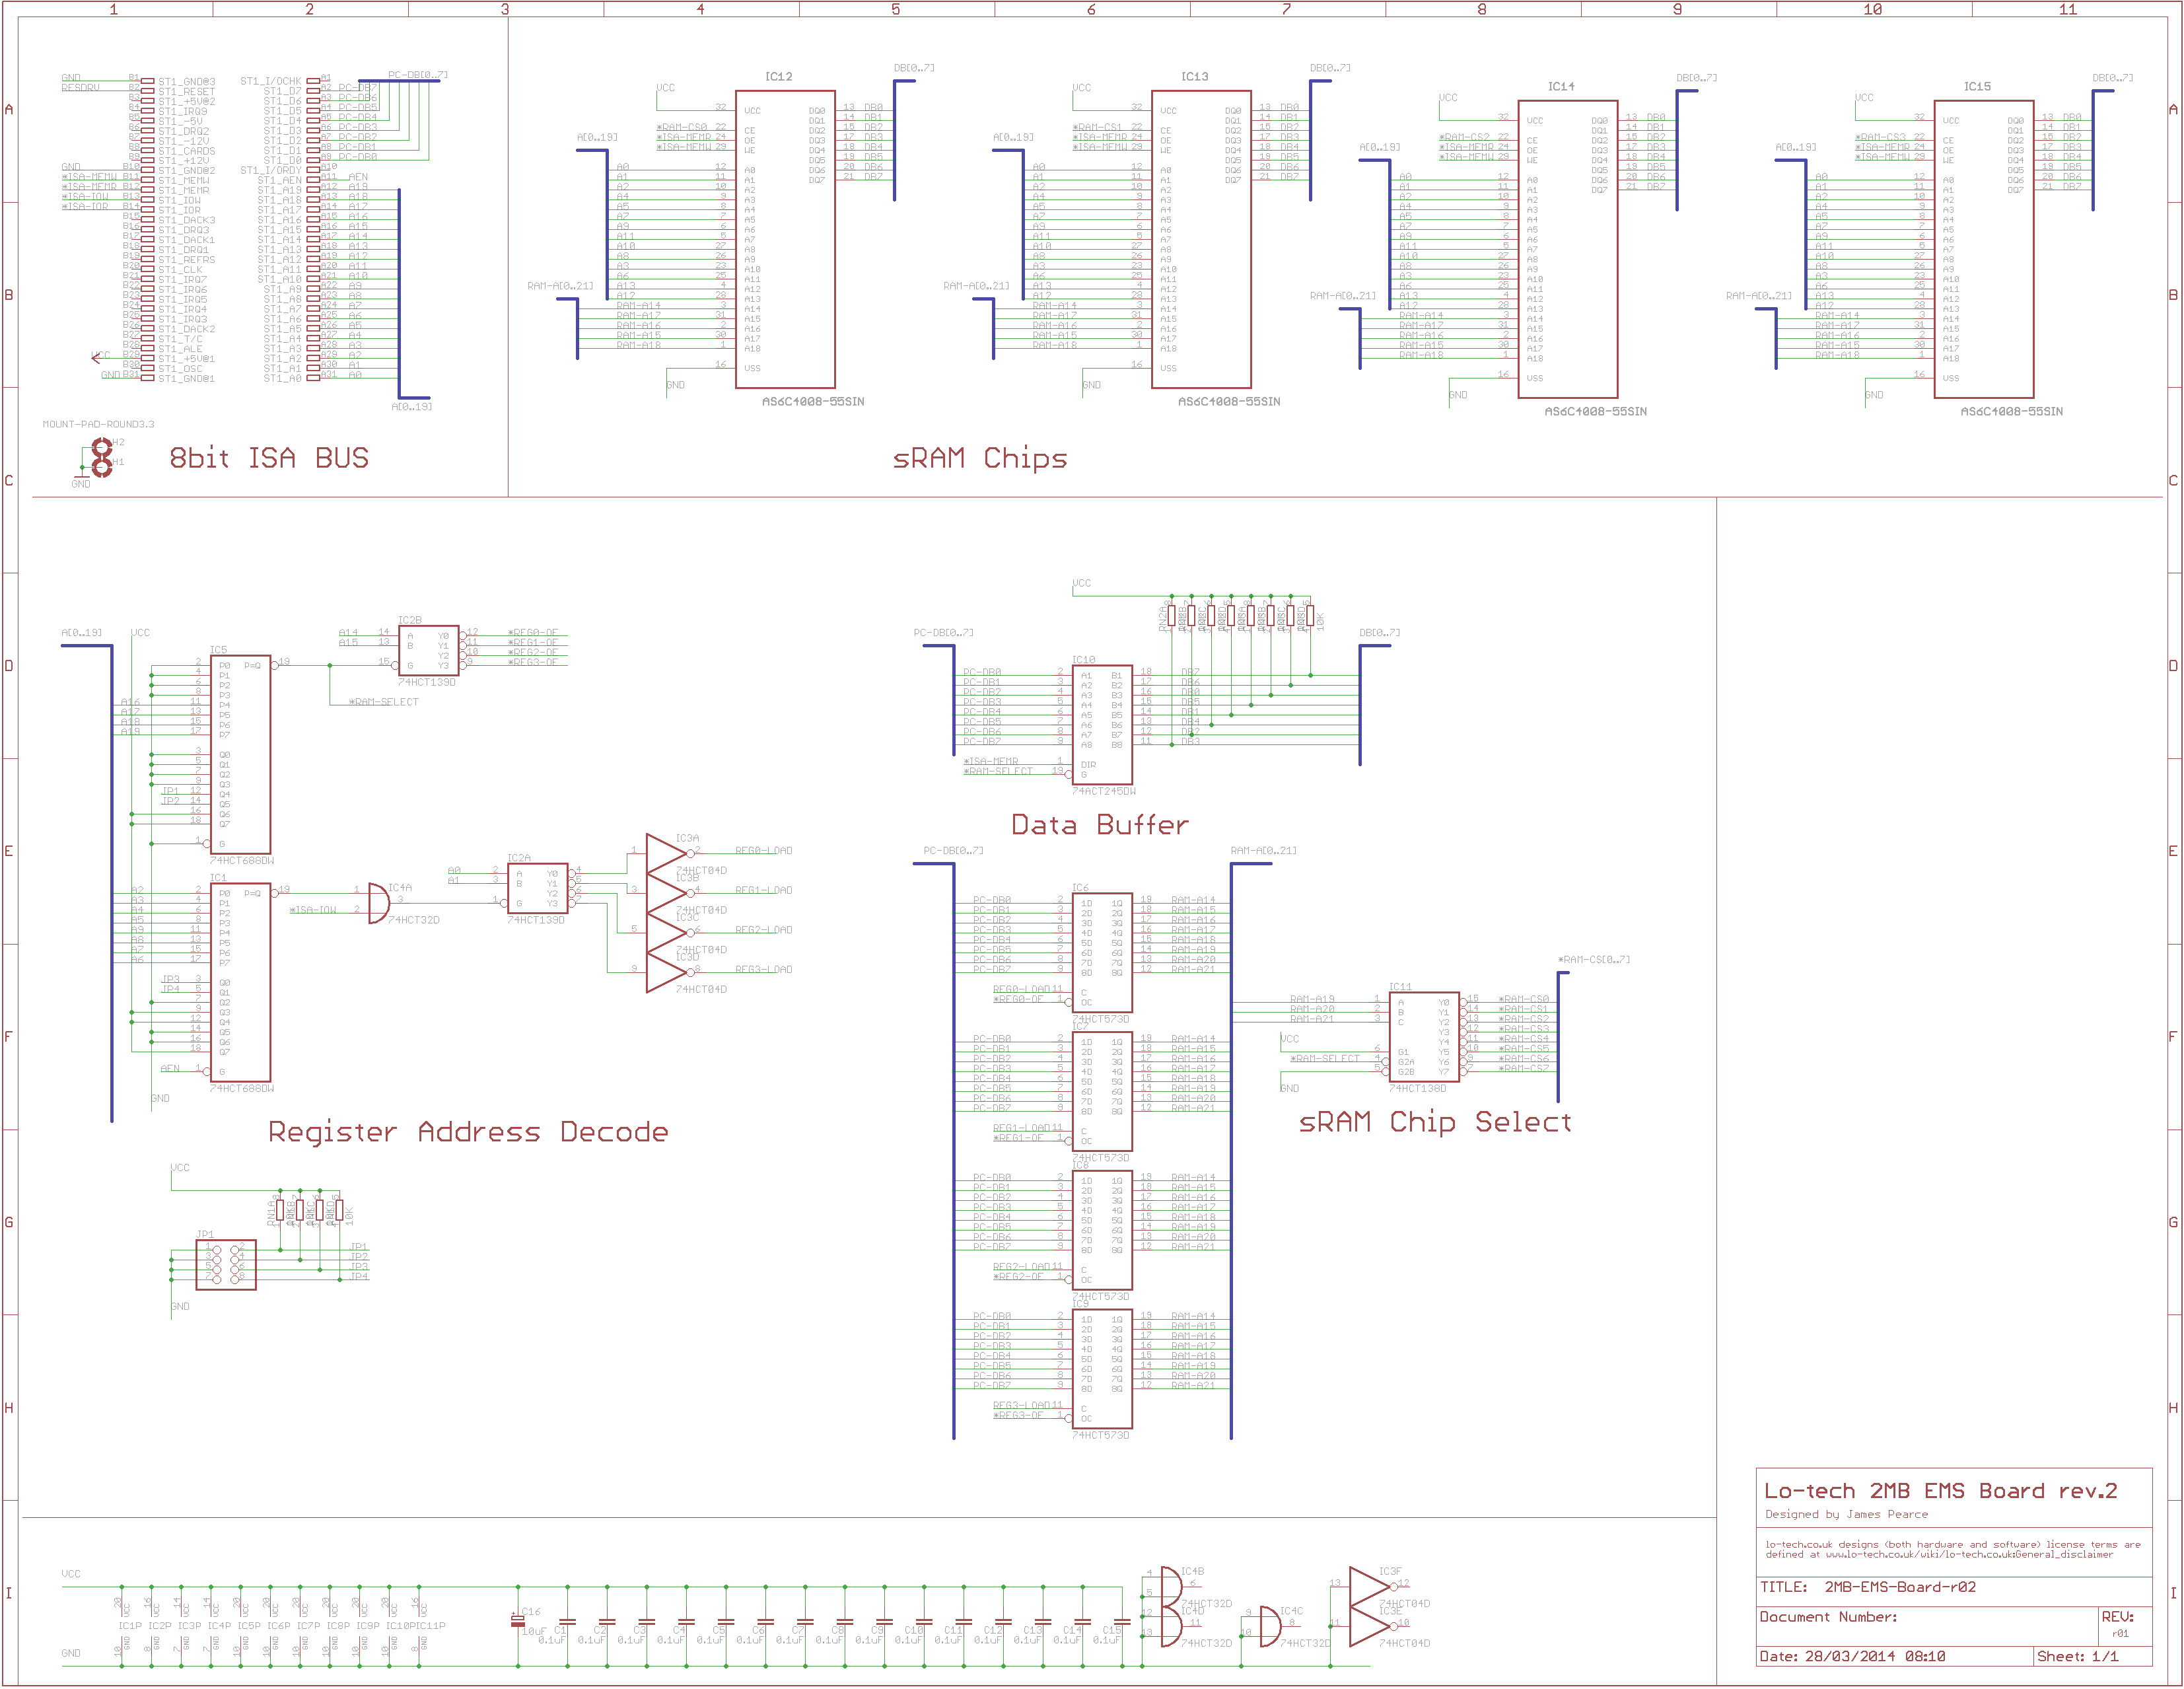This screenshot has width=2184, height=1689.
Task: Click the *RAM-CS[0..7] bus label
Action: point(1594,960)
